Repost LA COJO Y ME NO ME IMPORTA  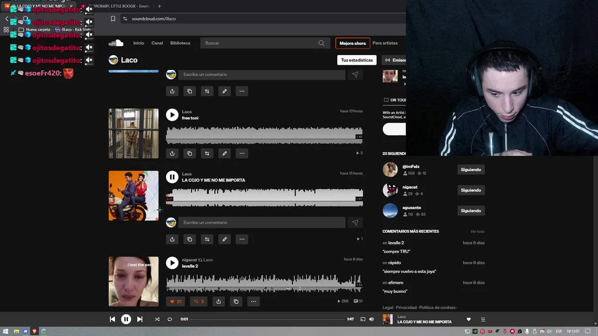pos(207,239)
